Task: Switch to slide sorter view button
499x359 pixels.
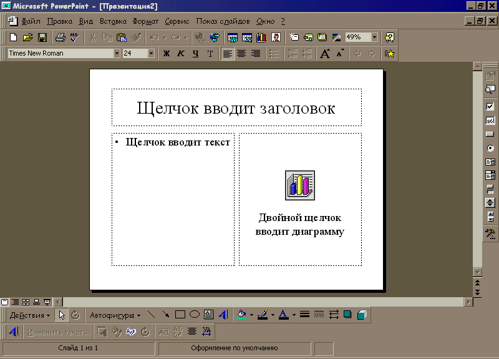Action: pyautogui.click(x=26, y=302)
